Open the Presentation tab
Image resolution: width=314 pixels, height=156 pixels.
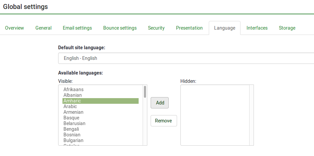click(x=189, y=28)
